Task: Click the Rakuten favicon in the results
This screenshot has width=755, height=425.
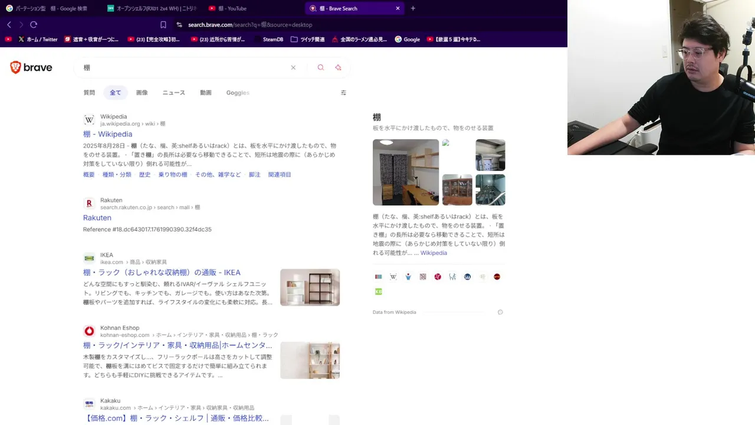Action: tap(89, 204)
